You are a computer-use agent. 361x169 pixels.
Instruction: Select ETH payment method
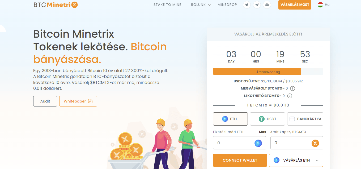pyautogui.click(x=230, y=119)
